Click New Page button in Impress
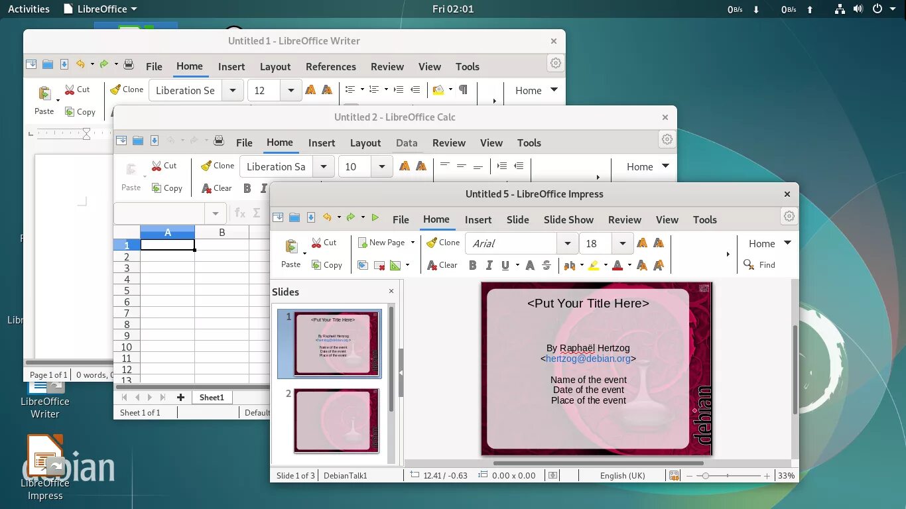Image resolution: width=906 pixels, height=509 pixels. point(381,243)
